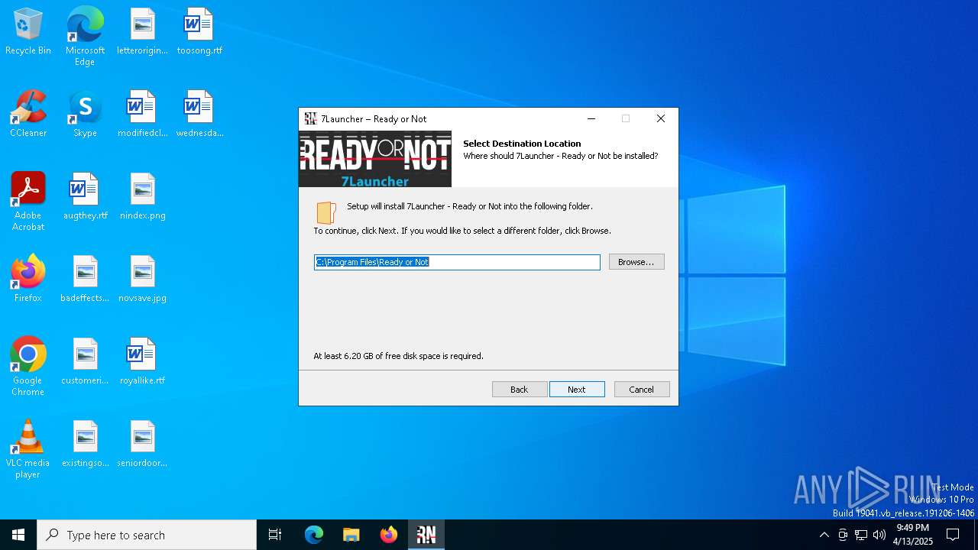Screen dimensions: 978x550
Task: Open File Explorer from the taskbar
Action: point(351,535)
